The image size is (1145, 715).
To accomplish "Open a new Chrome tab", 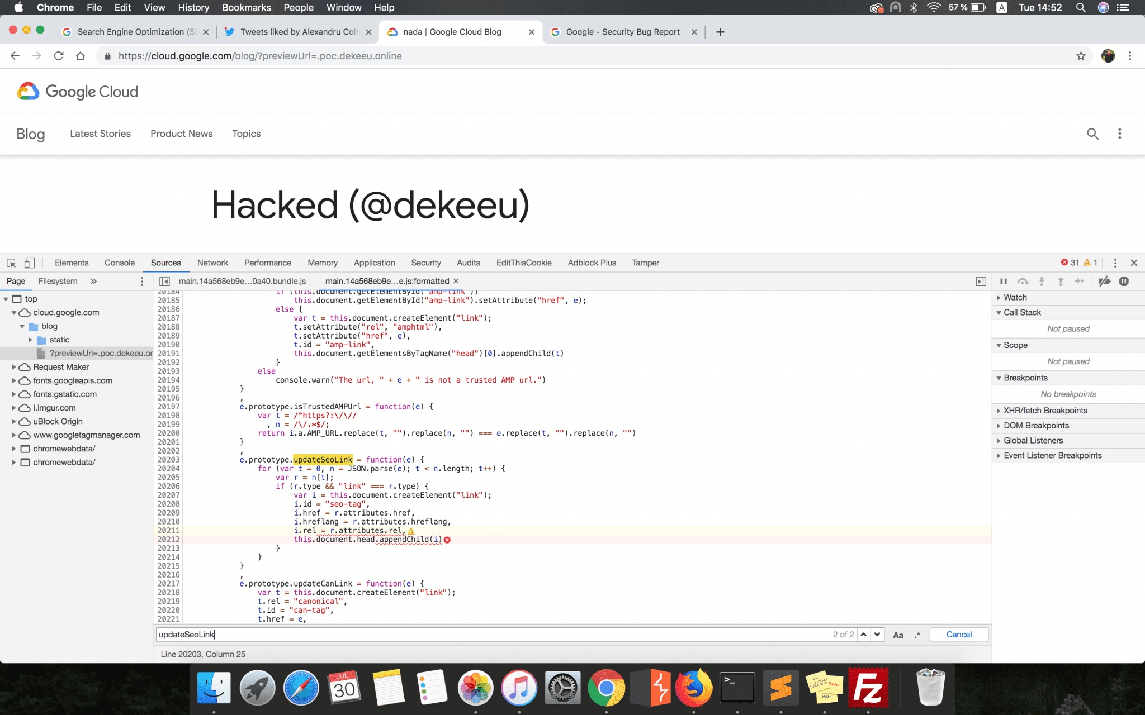I will click(x=720, y=32).
